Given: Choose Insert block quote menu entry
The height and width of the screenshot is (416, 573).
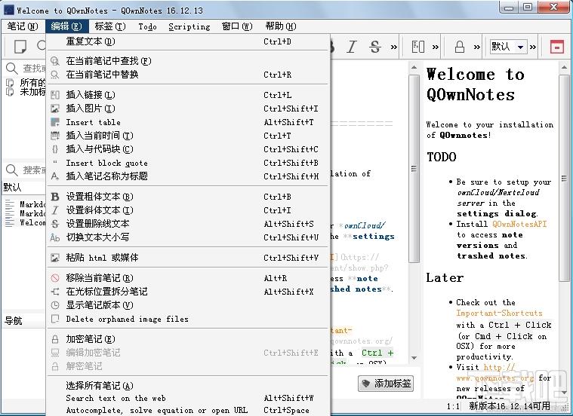Looking at the screenshot, I should coord(188,163).
